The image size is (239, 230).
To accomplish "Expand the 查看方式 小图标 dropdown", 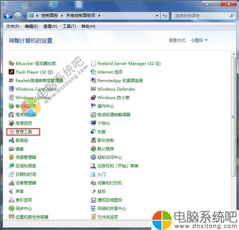I will pyautogui.click(x=199, y=40).
